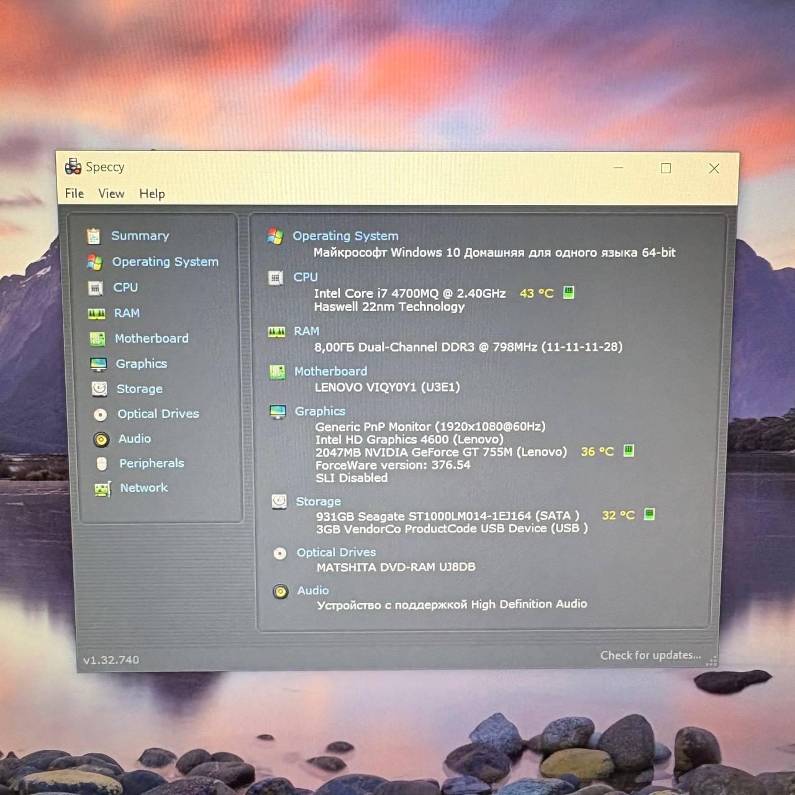The height and width of the screenshot is (795, 795).
Task: Click the Audio speaker icon in sidebar
Action: coord(101,440)
